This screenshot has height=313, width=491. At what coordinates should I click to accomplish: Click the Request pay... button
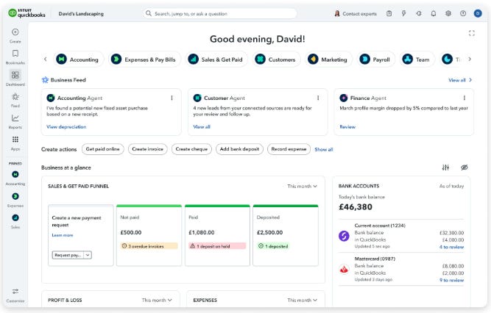click(x=68, y=255)
